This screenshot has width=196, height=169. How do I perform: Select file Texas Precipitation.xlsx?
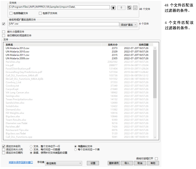point(19,99)
